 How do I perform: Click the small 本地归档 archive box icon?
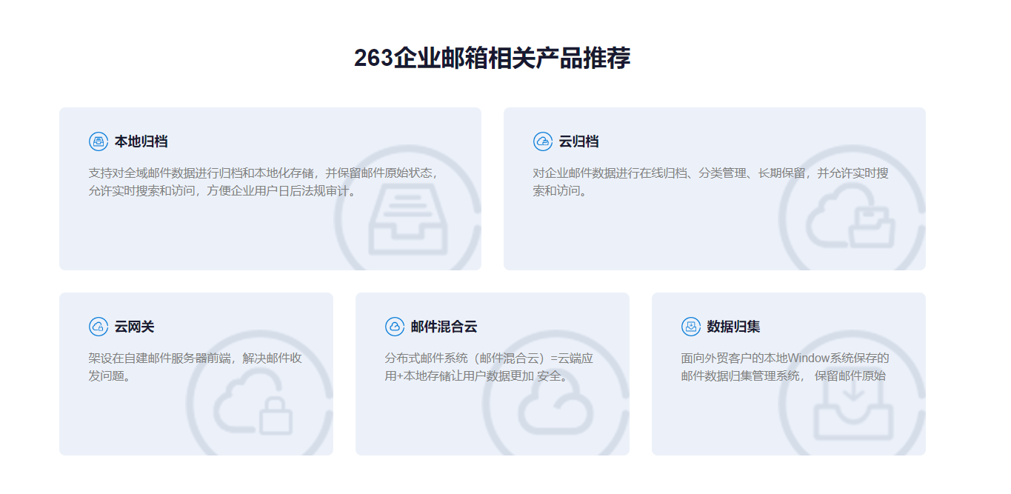(99, 141)
